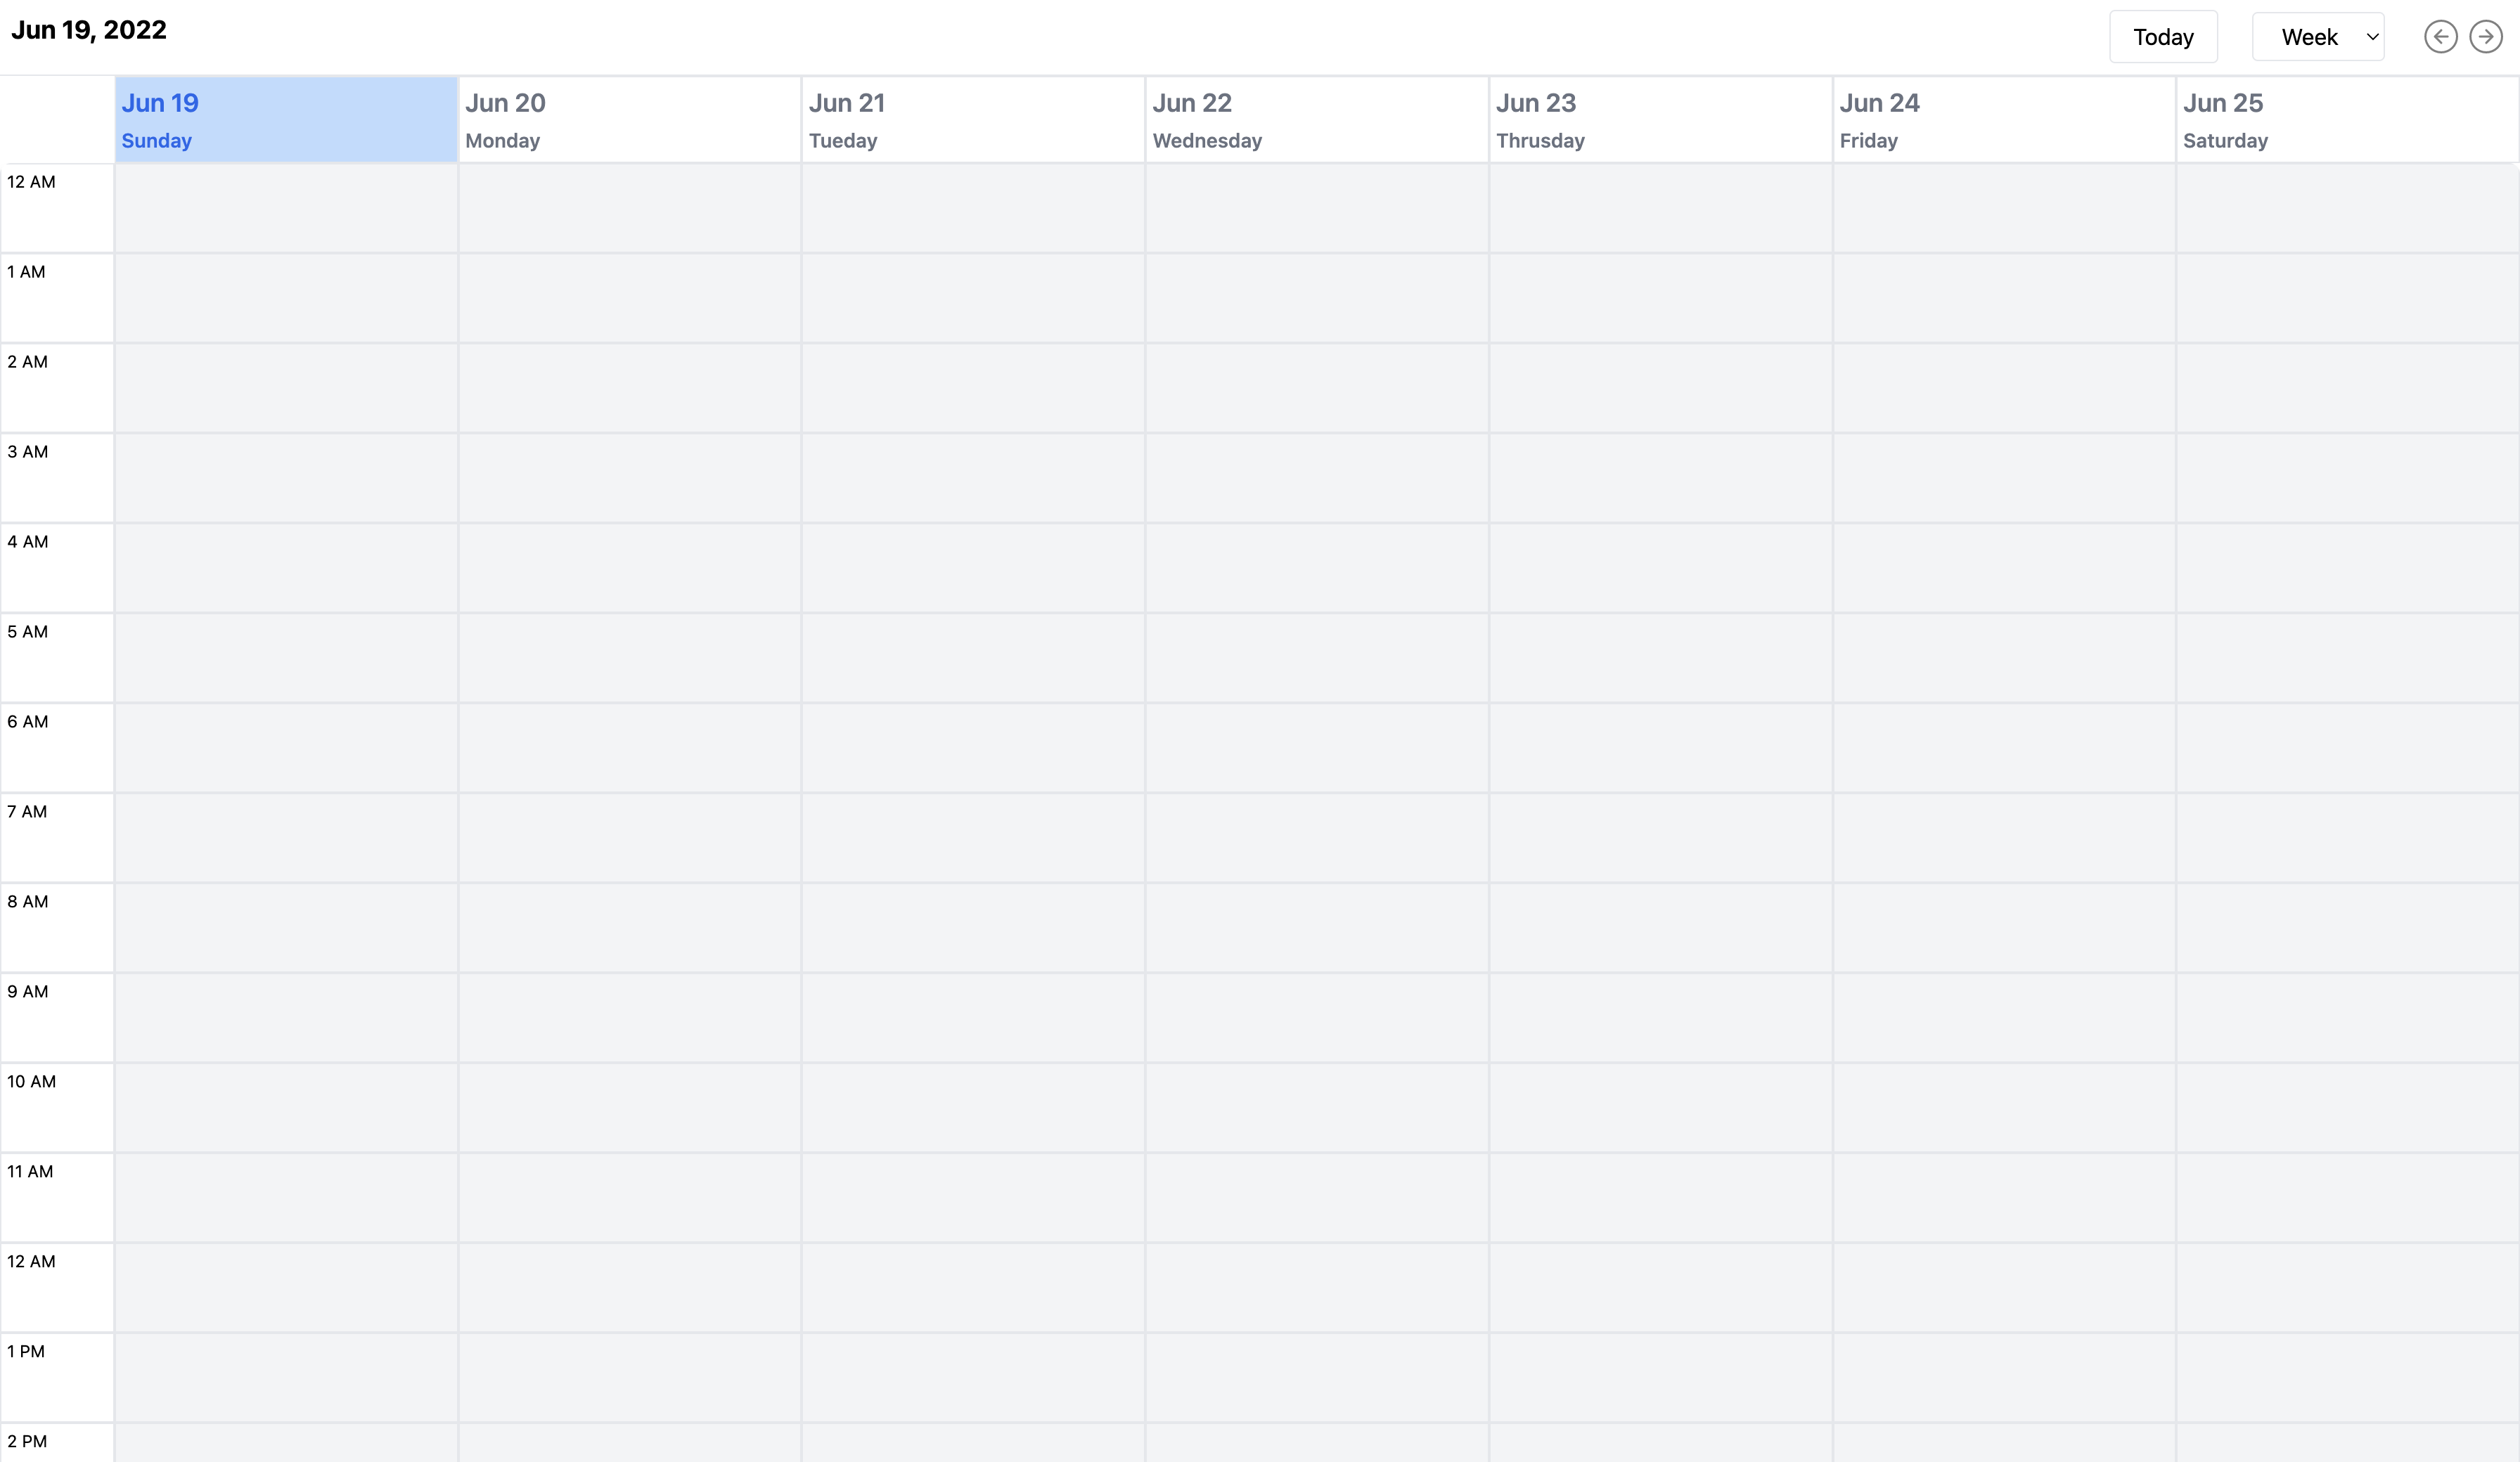Click the 12 AM slot on Sunday
The image size is (2520, 1462).
[x=286, y=208]
